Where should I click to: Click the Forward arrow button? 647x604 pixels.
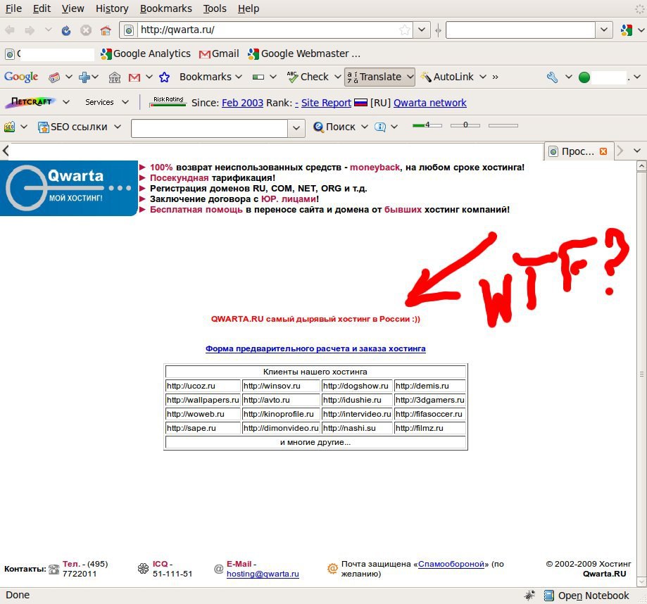coord(30,30)
